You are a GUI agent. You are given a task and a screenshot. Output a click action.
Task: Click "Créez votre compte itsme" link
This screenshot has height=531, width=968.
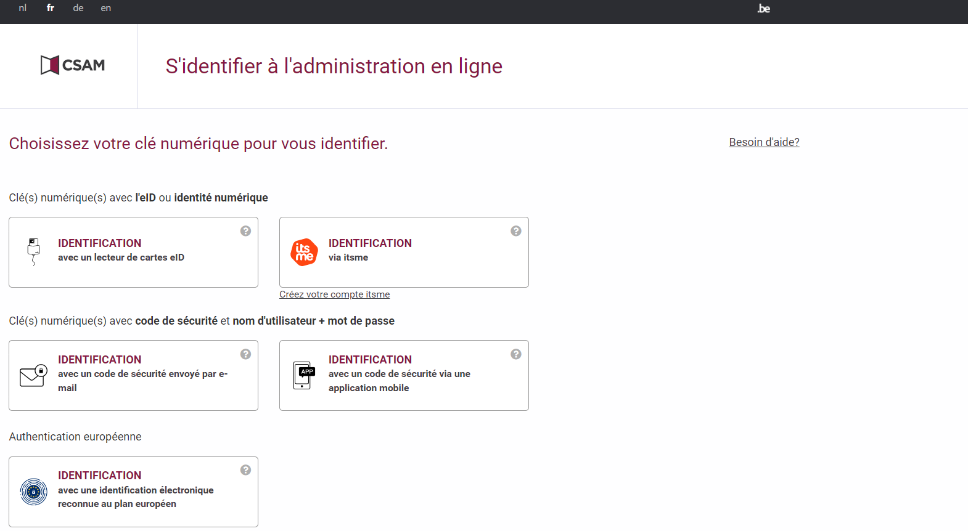pyautogui.click(x=334, y=294)
